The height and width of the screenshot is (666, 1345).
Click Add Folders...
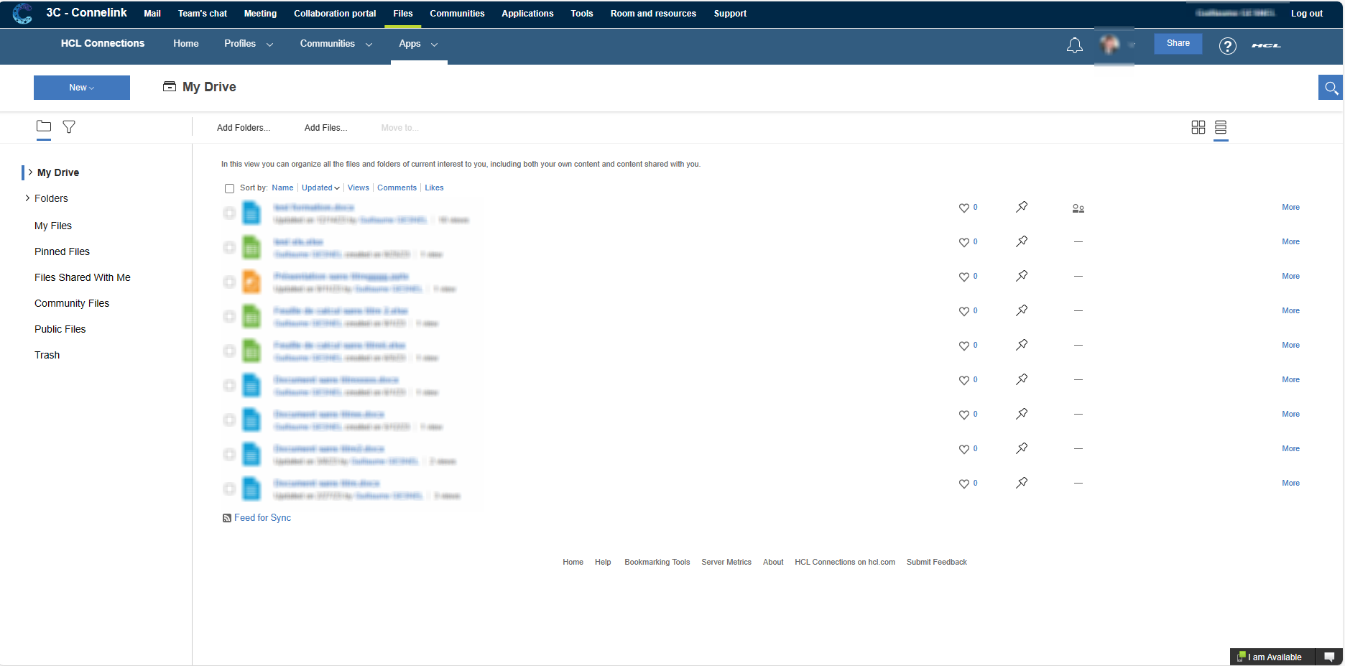click(244, 128)
